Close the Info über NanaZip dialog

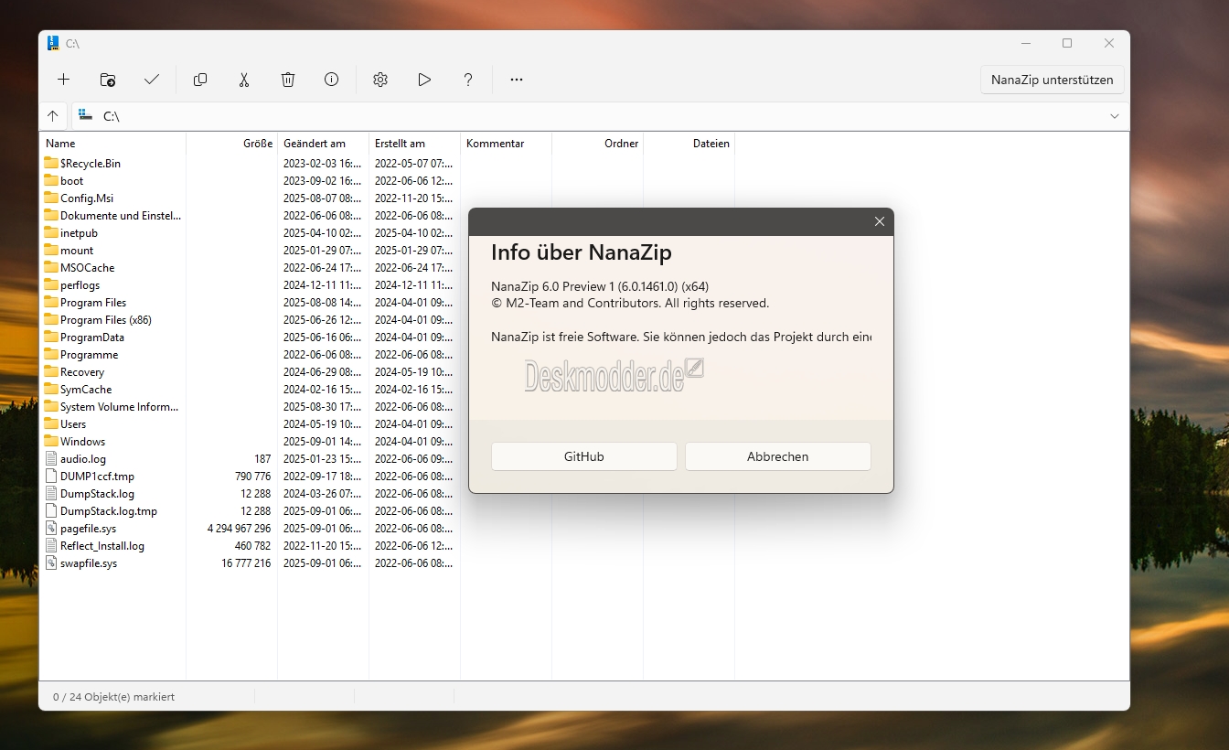point(880,221)
